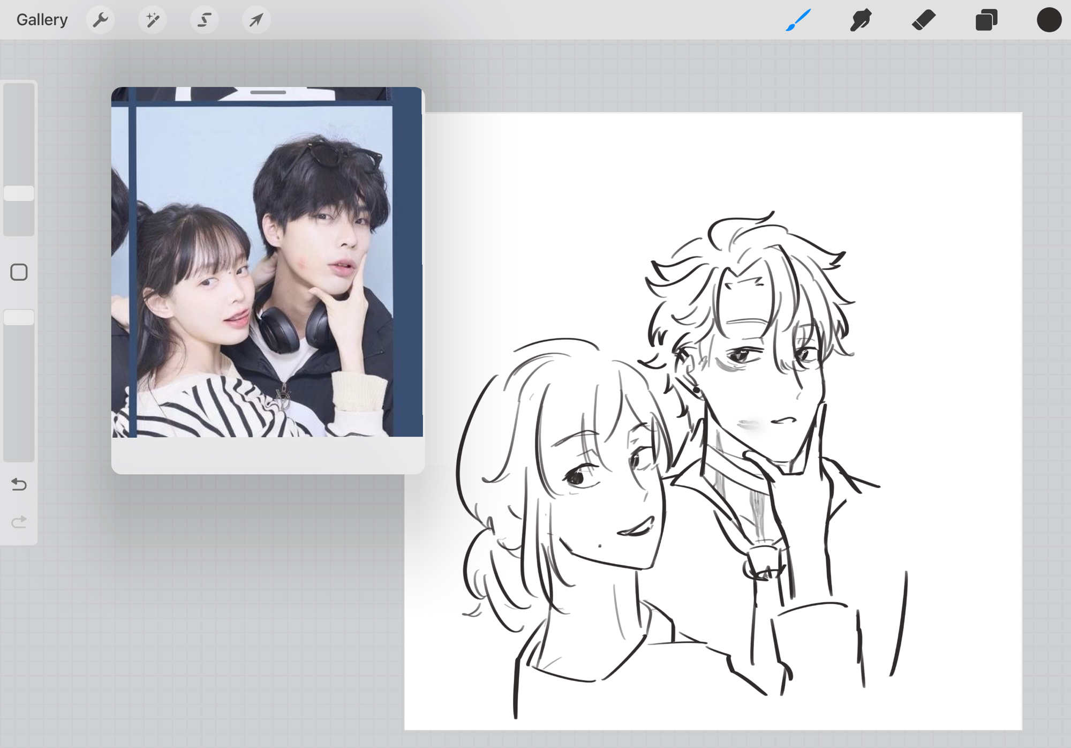The image size is (1071, 748).
Task: Activate the Transform arrow tool
Action: tap(256, 20)
